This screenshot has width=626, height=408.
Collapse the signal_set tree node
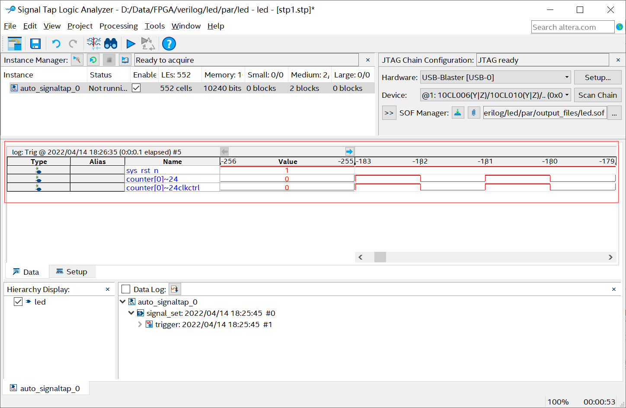[131, 313]
